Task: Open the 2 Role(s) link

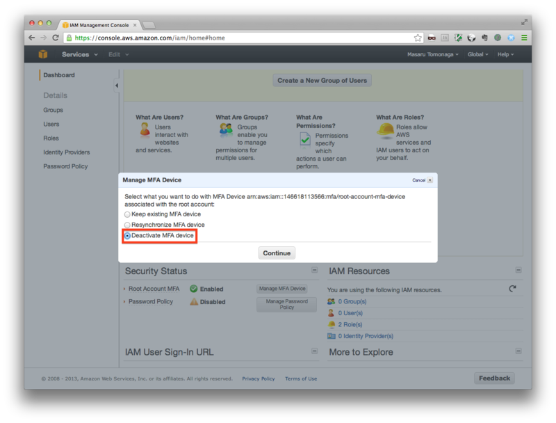Action: point(350,324)
